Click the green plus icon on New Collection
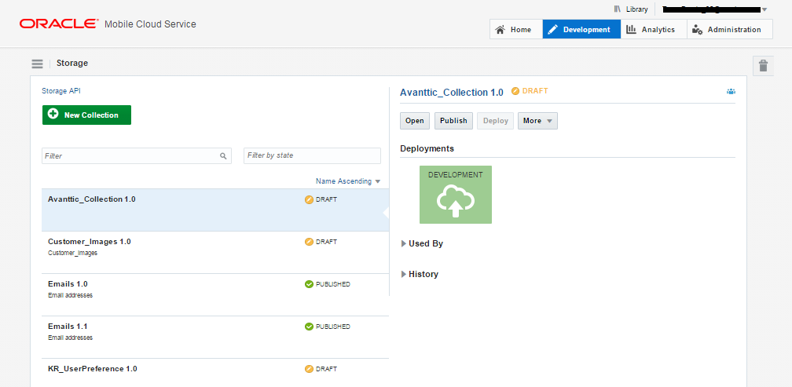The width and height of the screenshot is (792, 387). point(53,115)
